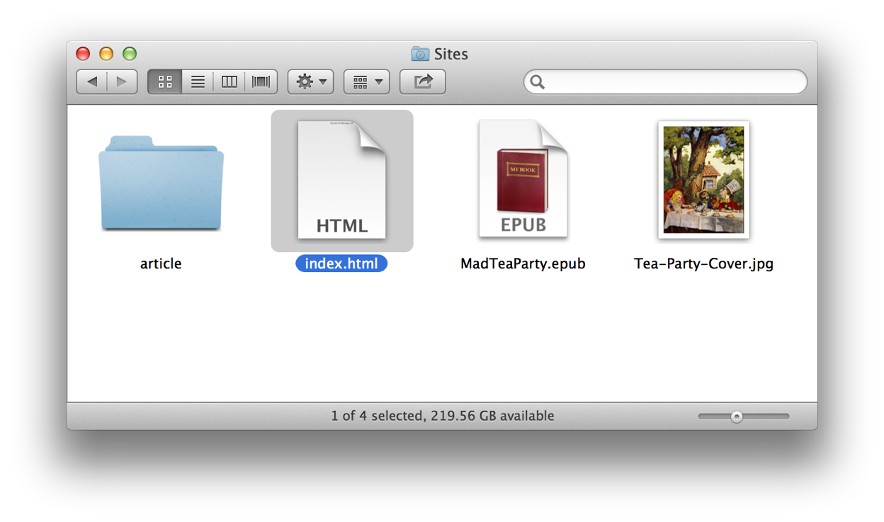
Task: Click the index.html filename label
Action: click(341, 263)
